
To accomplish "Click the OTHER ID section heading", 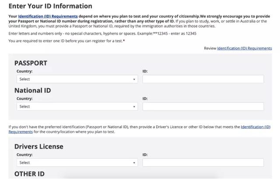I will pos(29,174).
